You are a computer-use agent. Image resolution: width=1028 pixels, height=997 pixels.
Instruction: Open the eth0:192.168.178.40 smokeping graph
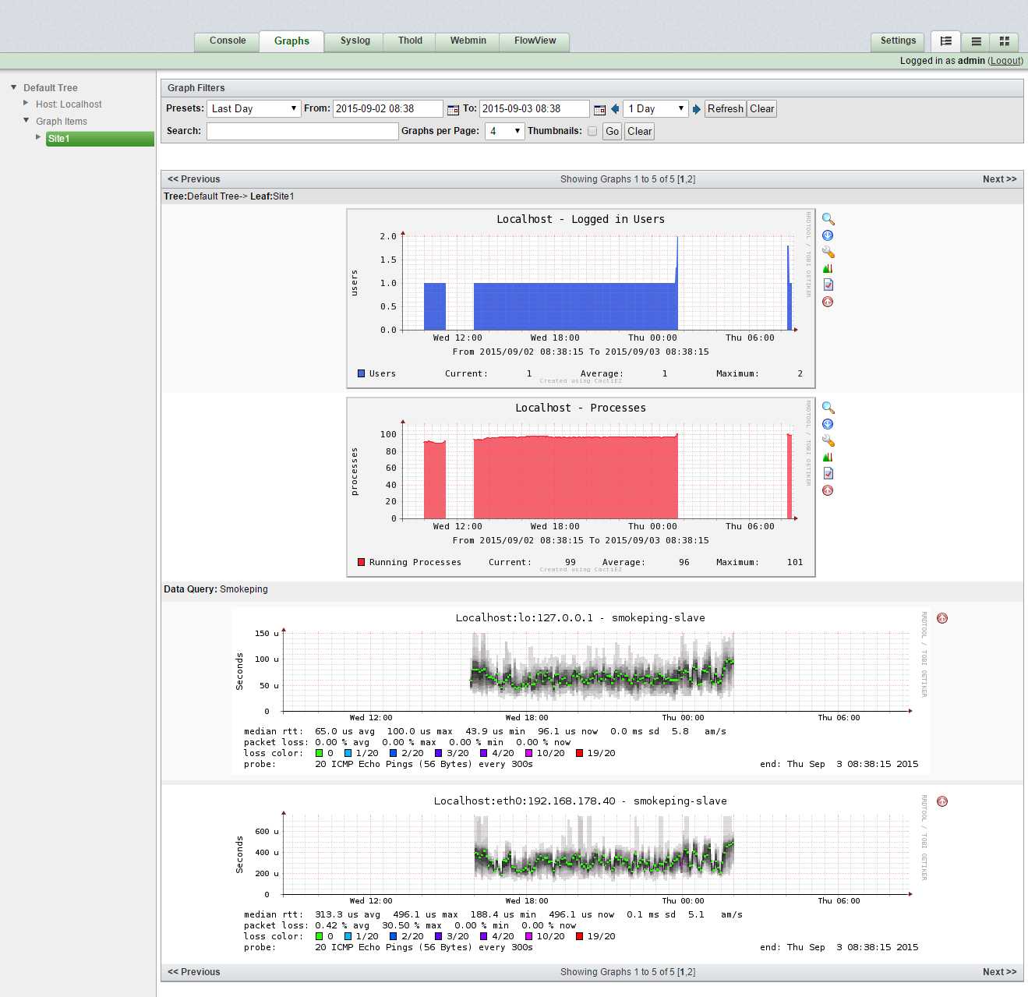click(581, 874)
